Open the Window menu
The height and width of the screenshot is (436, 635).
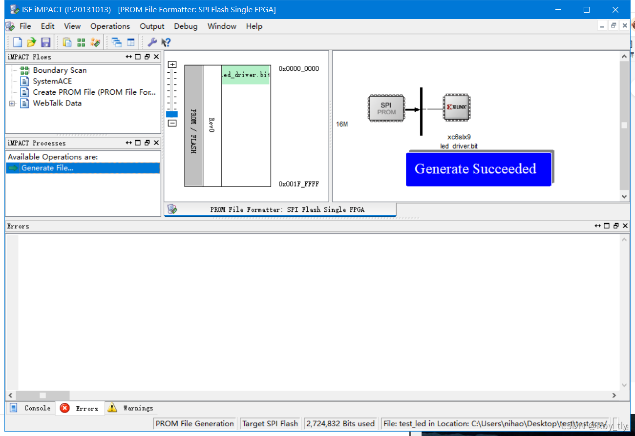tap(222, 26)
